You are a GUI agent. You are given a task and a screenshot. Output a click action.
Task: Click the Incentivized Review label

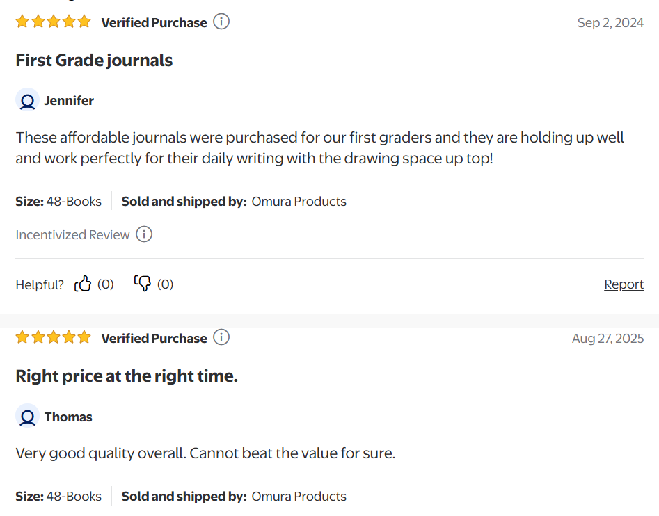[72, 234]
